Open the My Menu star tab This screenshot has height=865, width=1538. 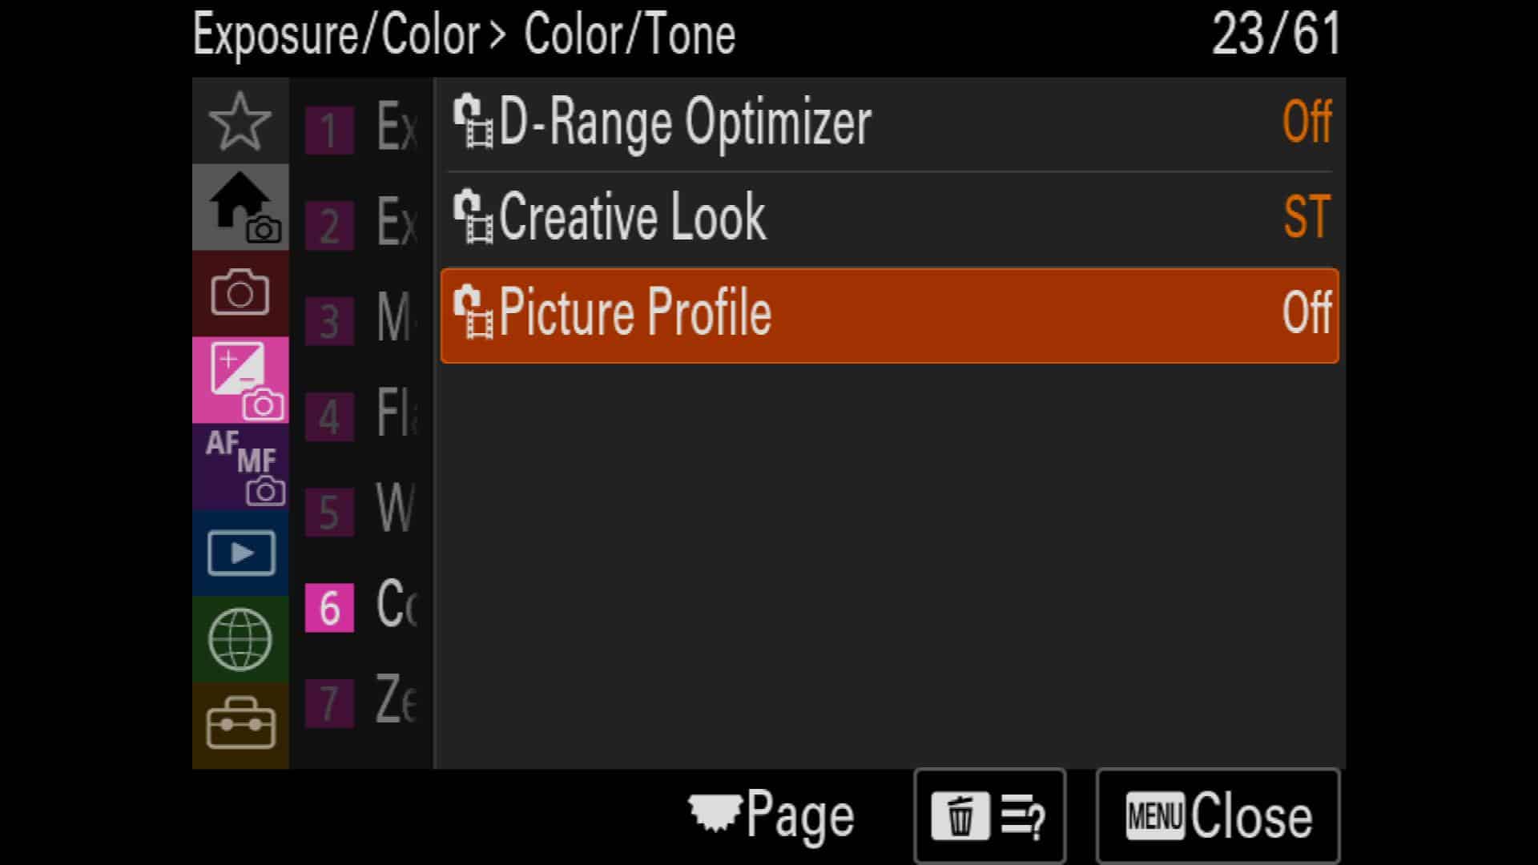coord(240,121)
